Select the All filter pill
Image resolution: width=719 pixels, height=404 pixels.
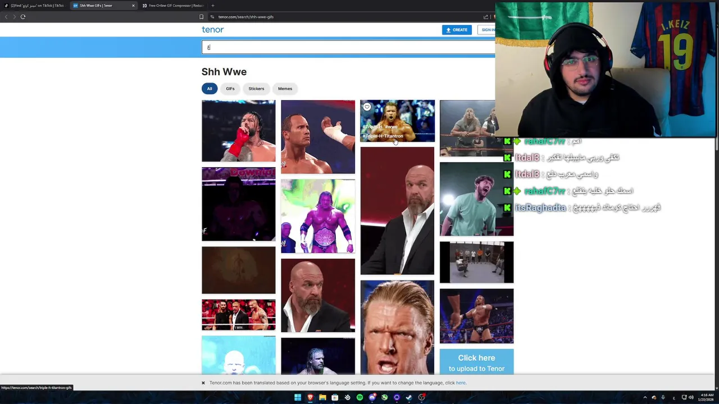coord(210,89)
